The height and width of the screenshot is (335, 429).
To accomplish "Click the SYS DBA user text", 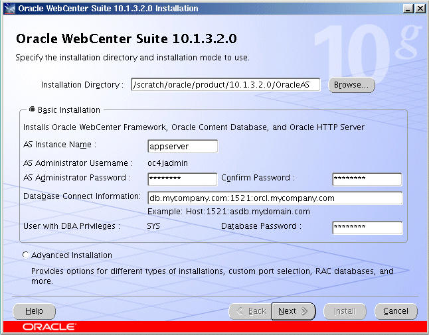I will (153, 226).
